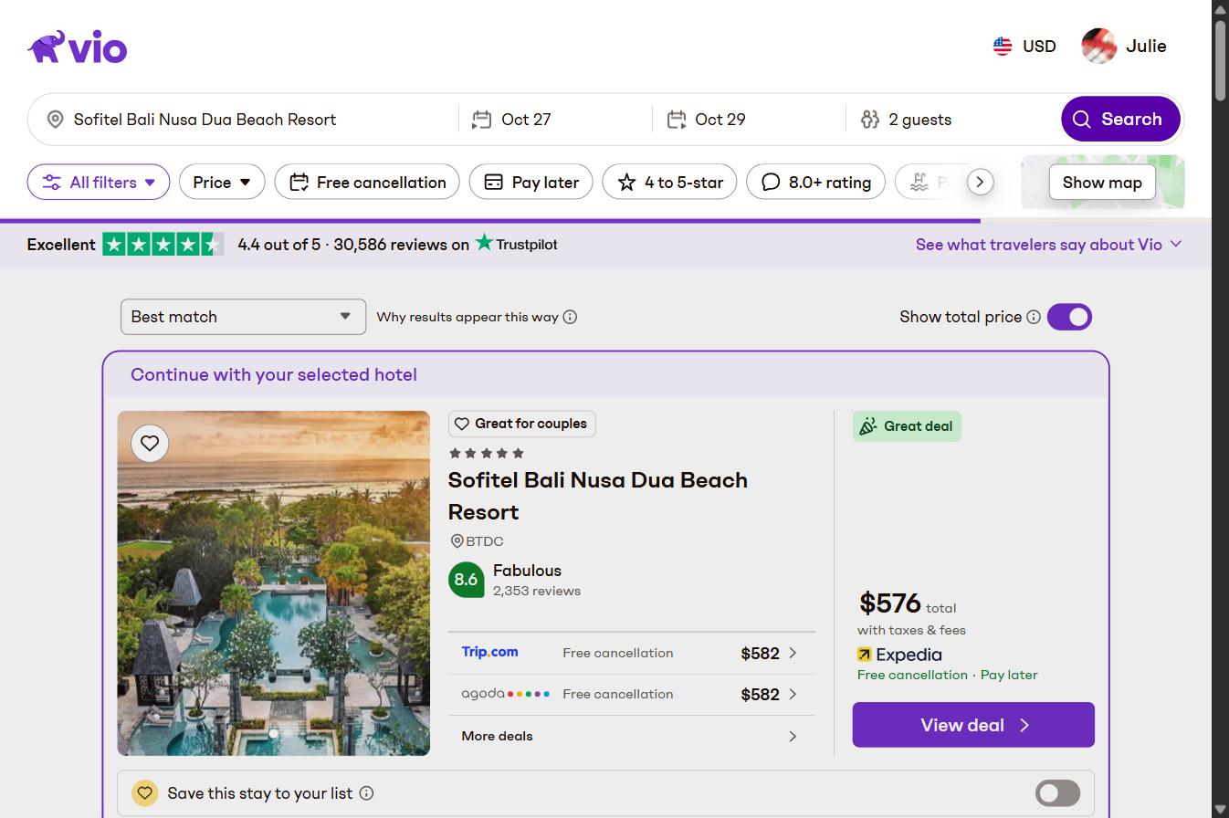The image size is (1229, 818).
Task: Click the check-out calendar icon for Oct 29
Action: (676, 120)
